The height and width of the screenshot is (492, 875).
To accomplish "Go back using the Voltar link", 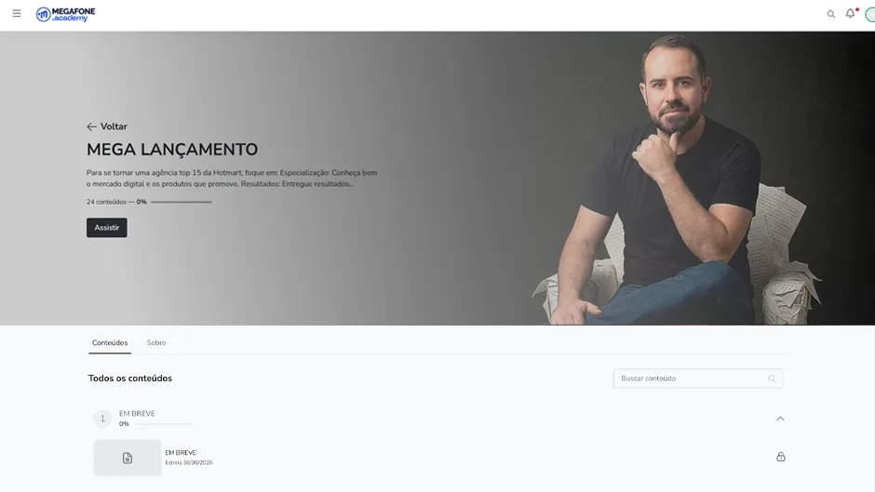I will pyautogui.click(x=114, y=126).
